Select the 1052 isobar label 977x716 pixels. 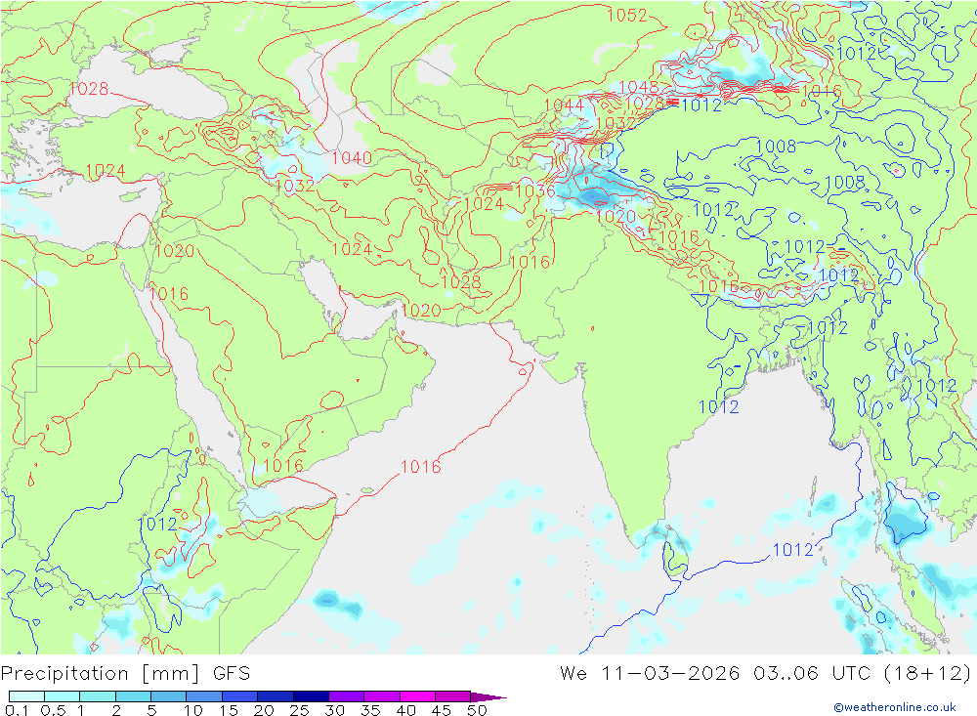point(627,15)
